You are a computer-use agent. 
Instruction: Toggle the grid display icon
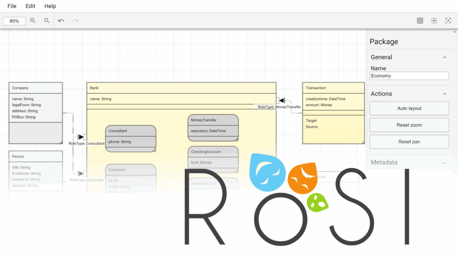420,21
